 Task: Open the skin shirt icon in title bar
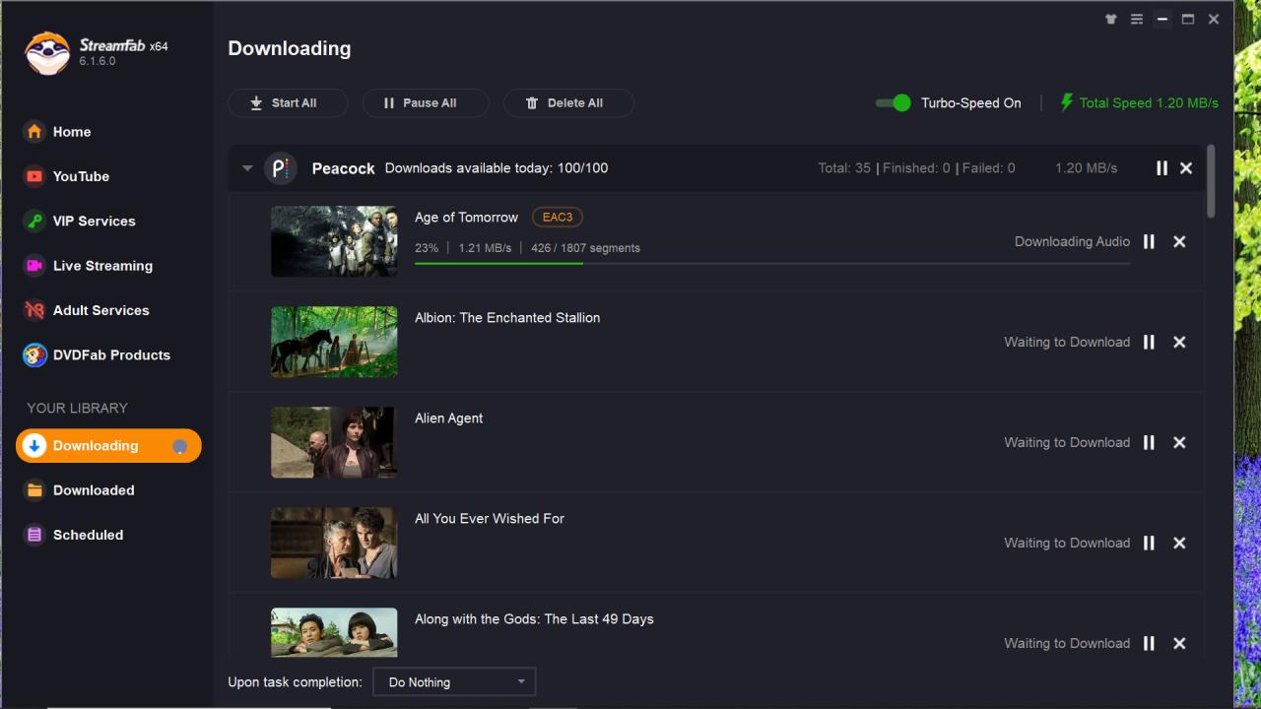click(1111, 19)
